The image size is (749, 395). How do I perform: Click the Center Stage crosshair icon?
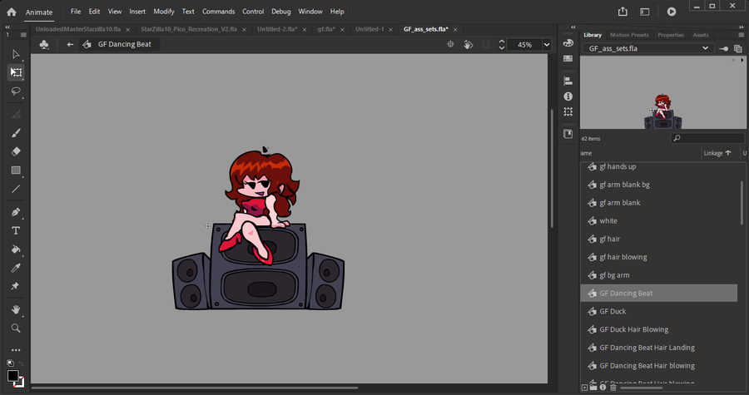click(450, 44)
